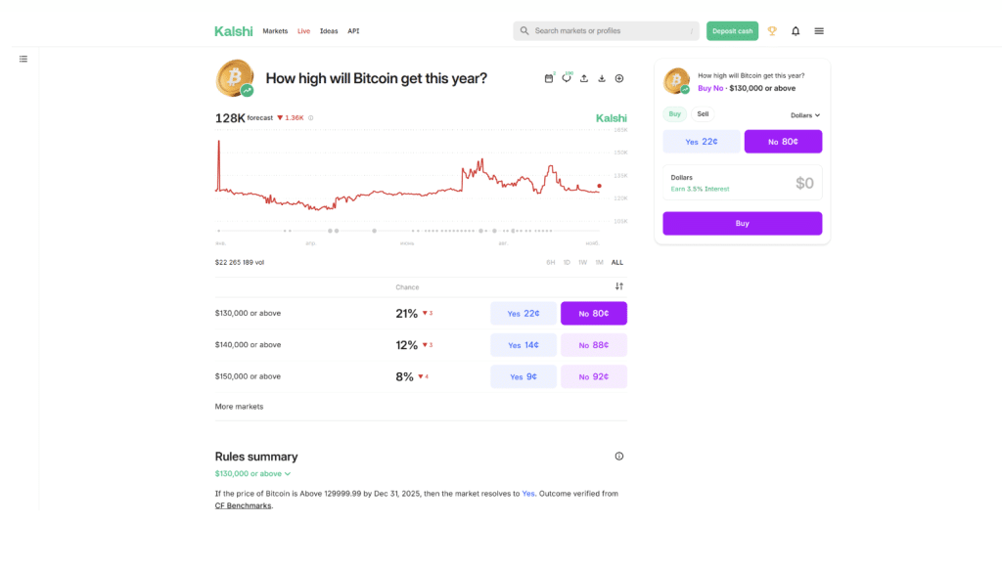Select Yes 22¢ in the order panel
Viewport: 1002px width, 568px height.
point(702,142)
